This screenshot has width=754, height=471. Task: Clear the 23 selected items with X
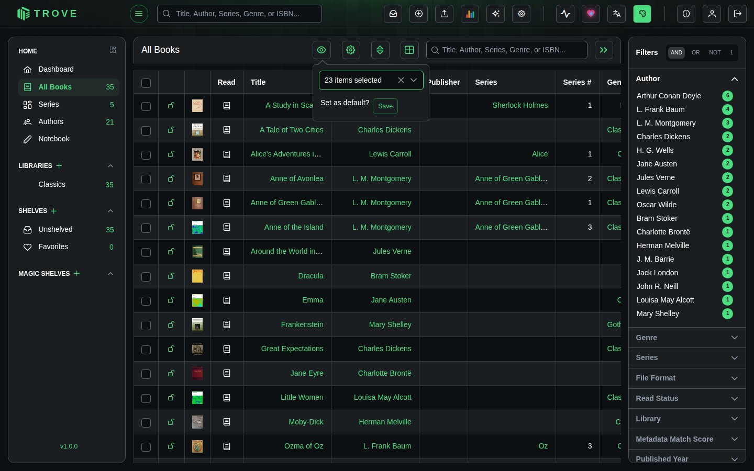(x=401, y=80)
